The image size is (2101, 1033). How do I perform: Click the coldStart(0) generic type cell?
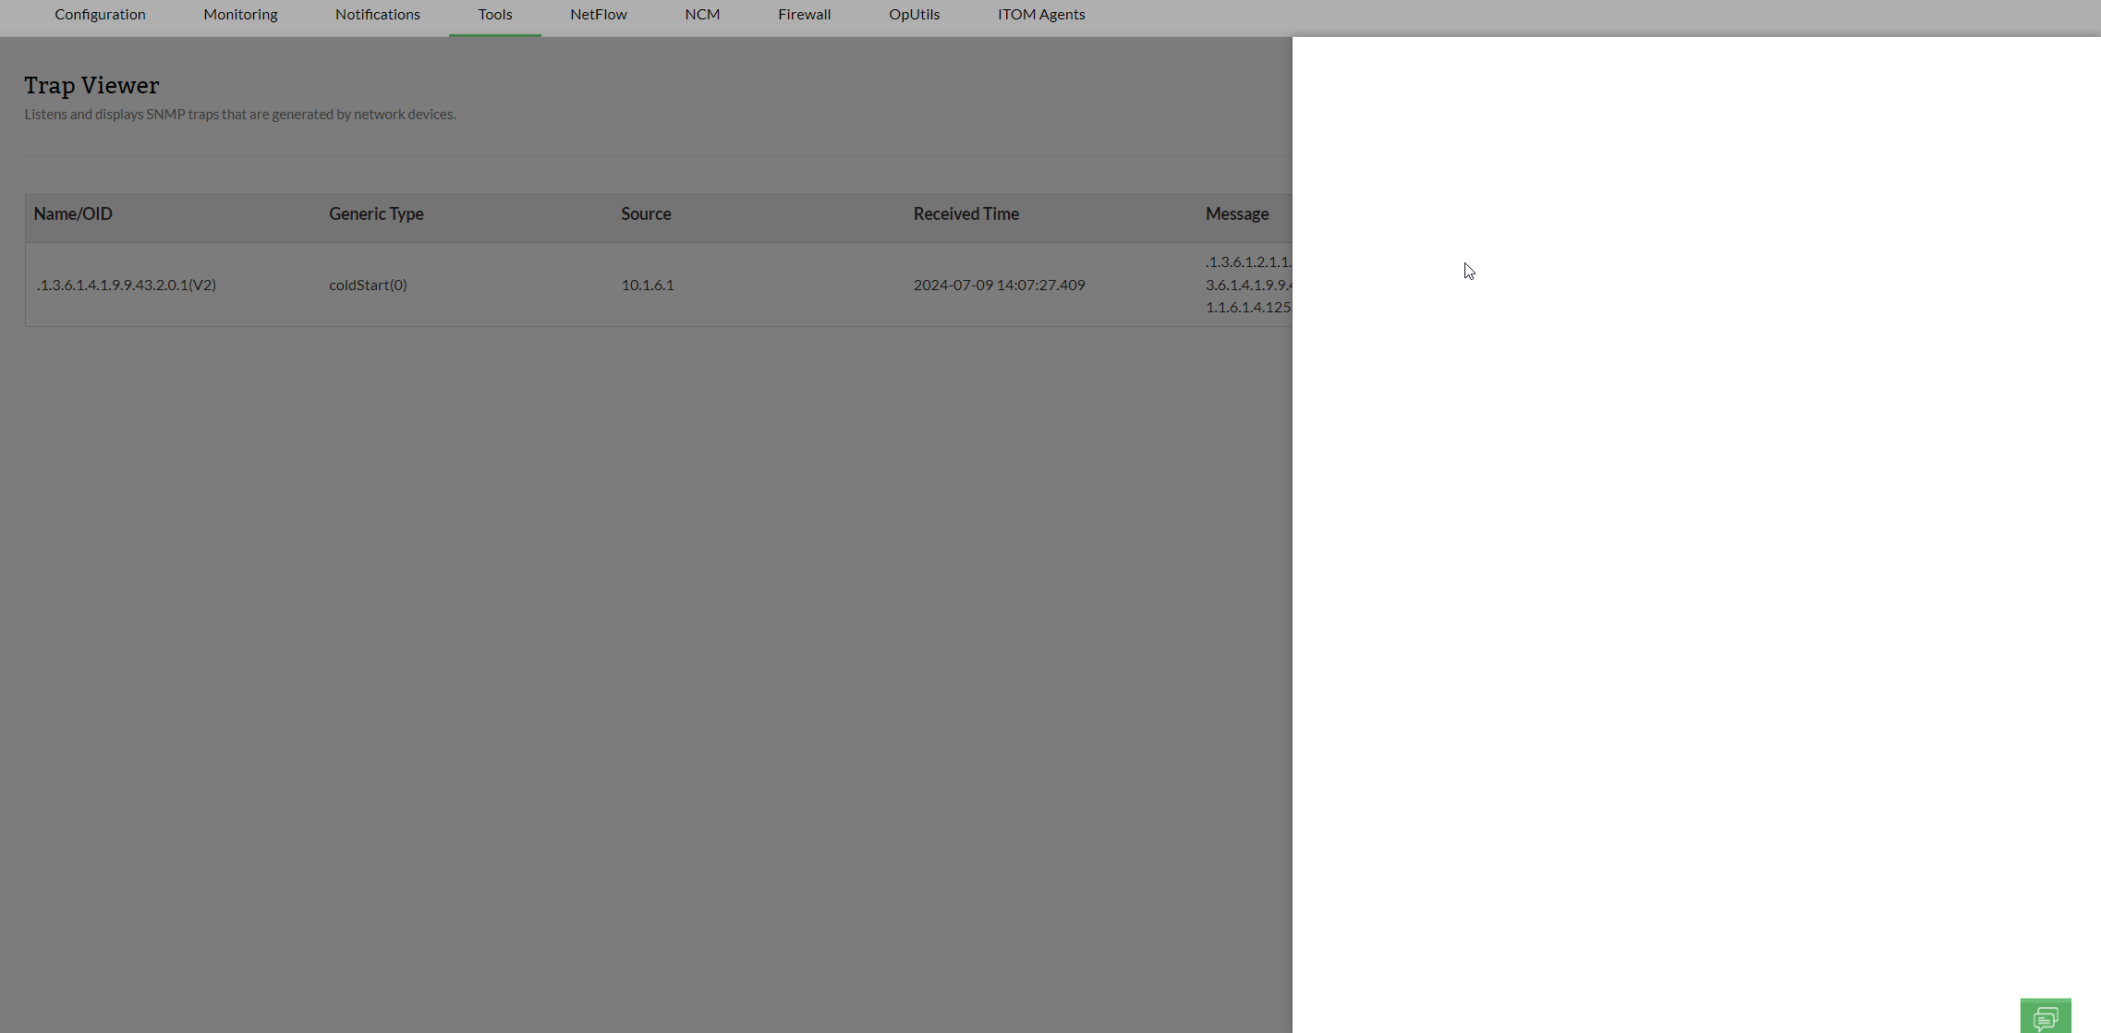pos(368,285)
